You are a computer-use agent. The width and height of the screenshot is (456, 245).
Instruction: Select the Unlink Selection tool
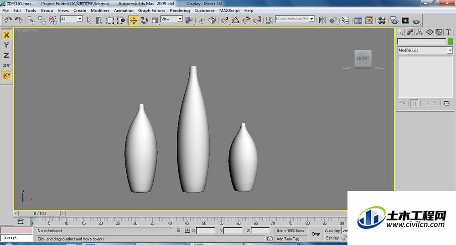[42, 20]
